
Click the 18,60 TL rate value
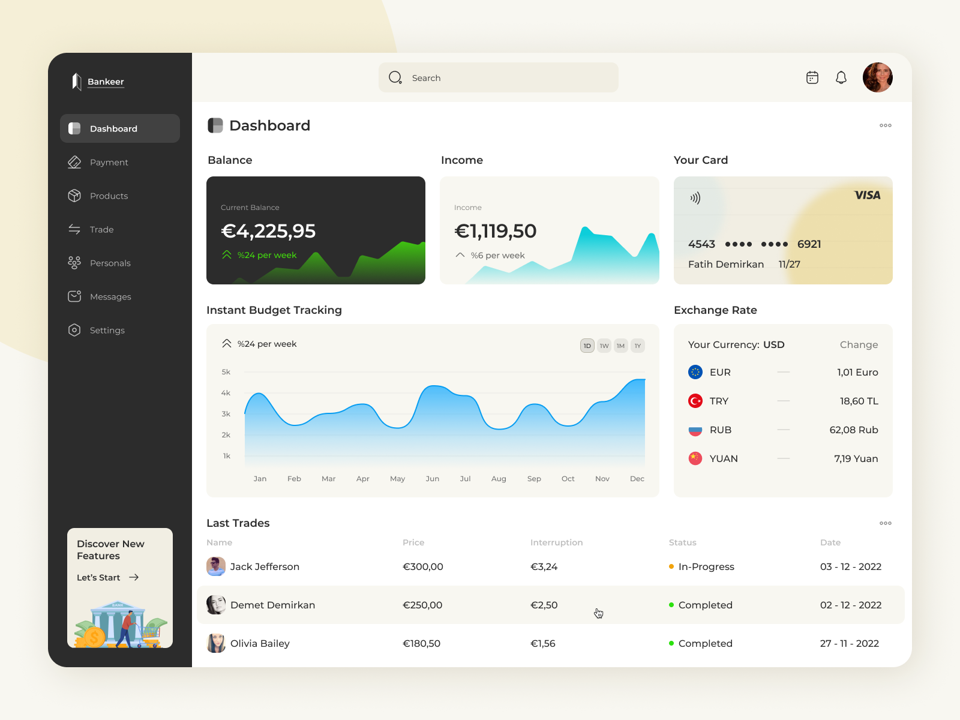(859, 401)
